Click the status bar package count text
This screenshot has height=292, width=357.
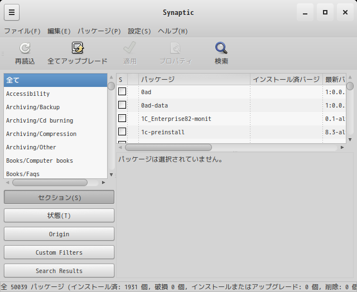[x=178, y=287]
